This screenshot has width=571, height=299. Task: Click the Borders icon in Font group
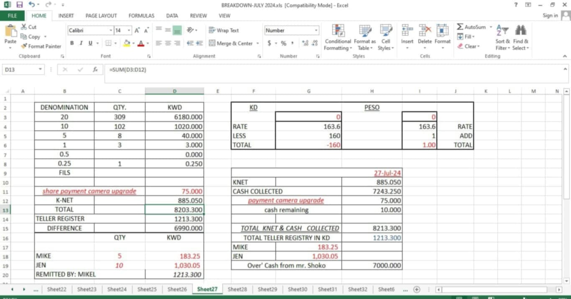point(108,43)
